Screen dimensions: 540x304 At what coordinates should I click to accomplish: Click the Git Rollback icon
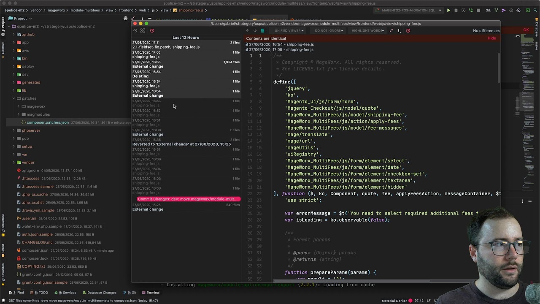pyautogui.click(x=518, y=10)
